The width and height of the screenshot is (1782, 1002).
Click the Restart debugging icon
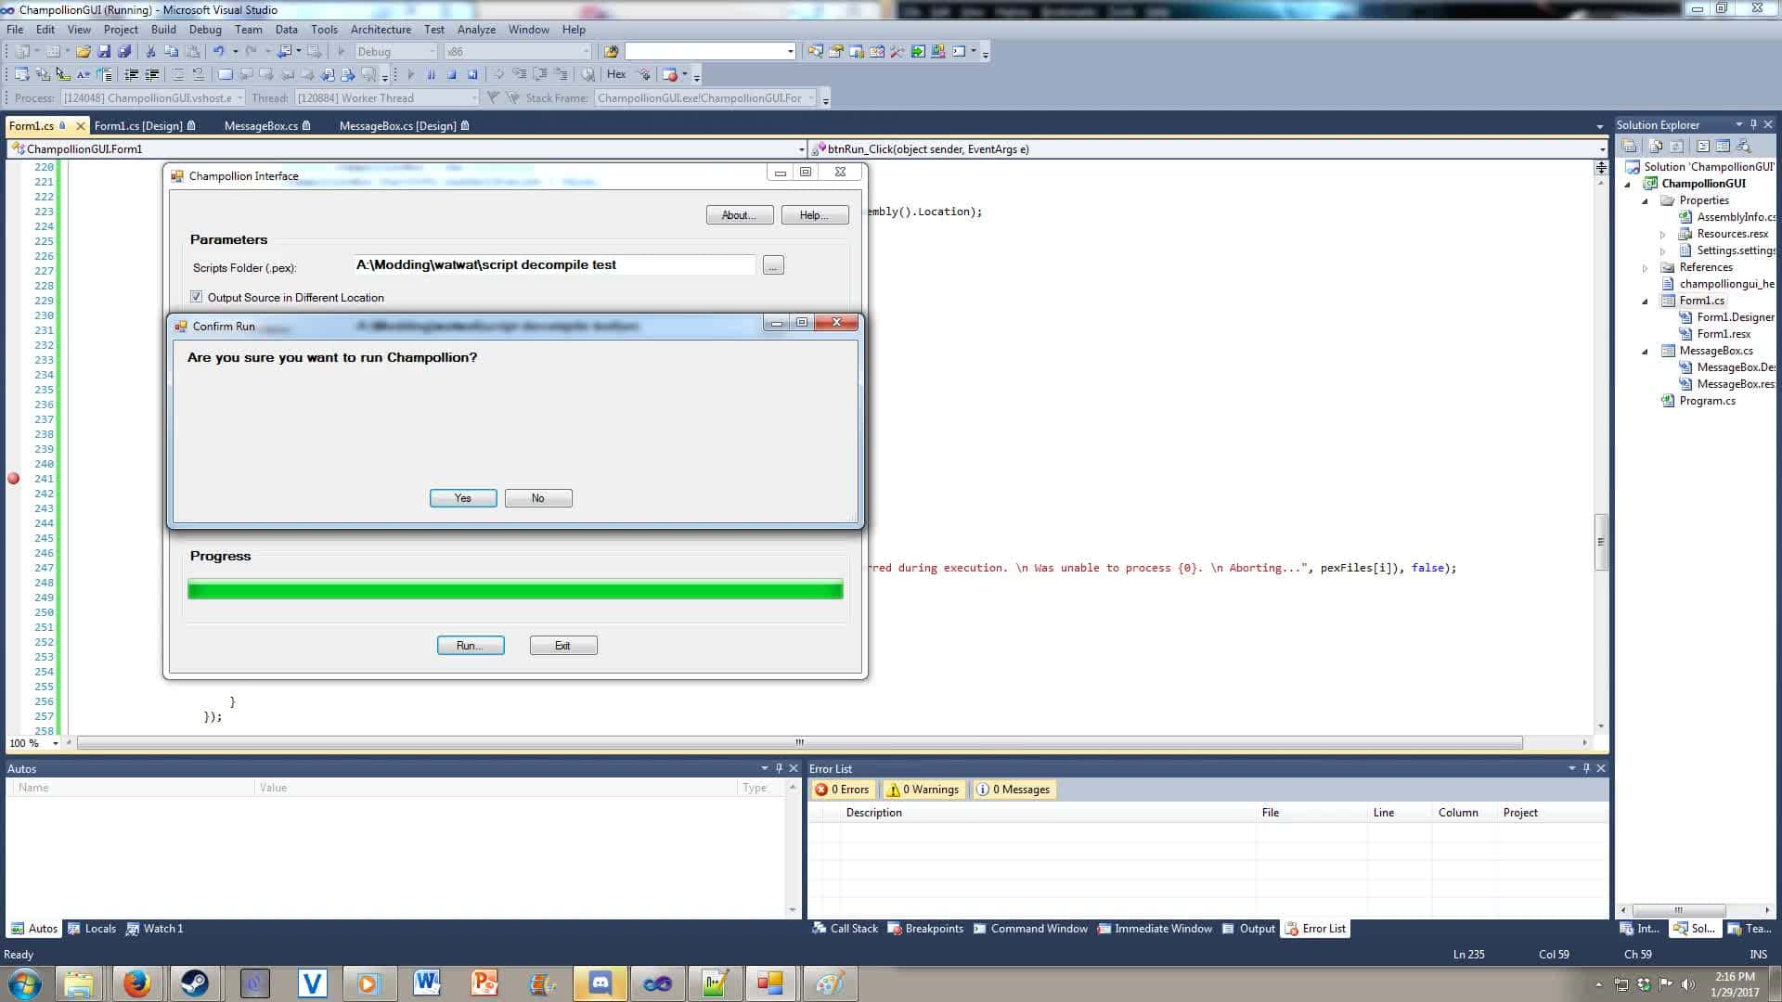(x=472, y=74)
